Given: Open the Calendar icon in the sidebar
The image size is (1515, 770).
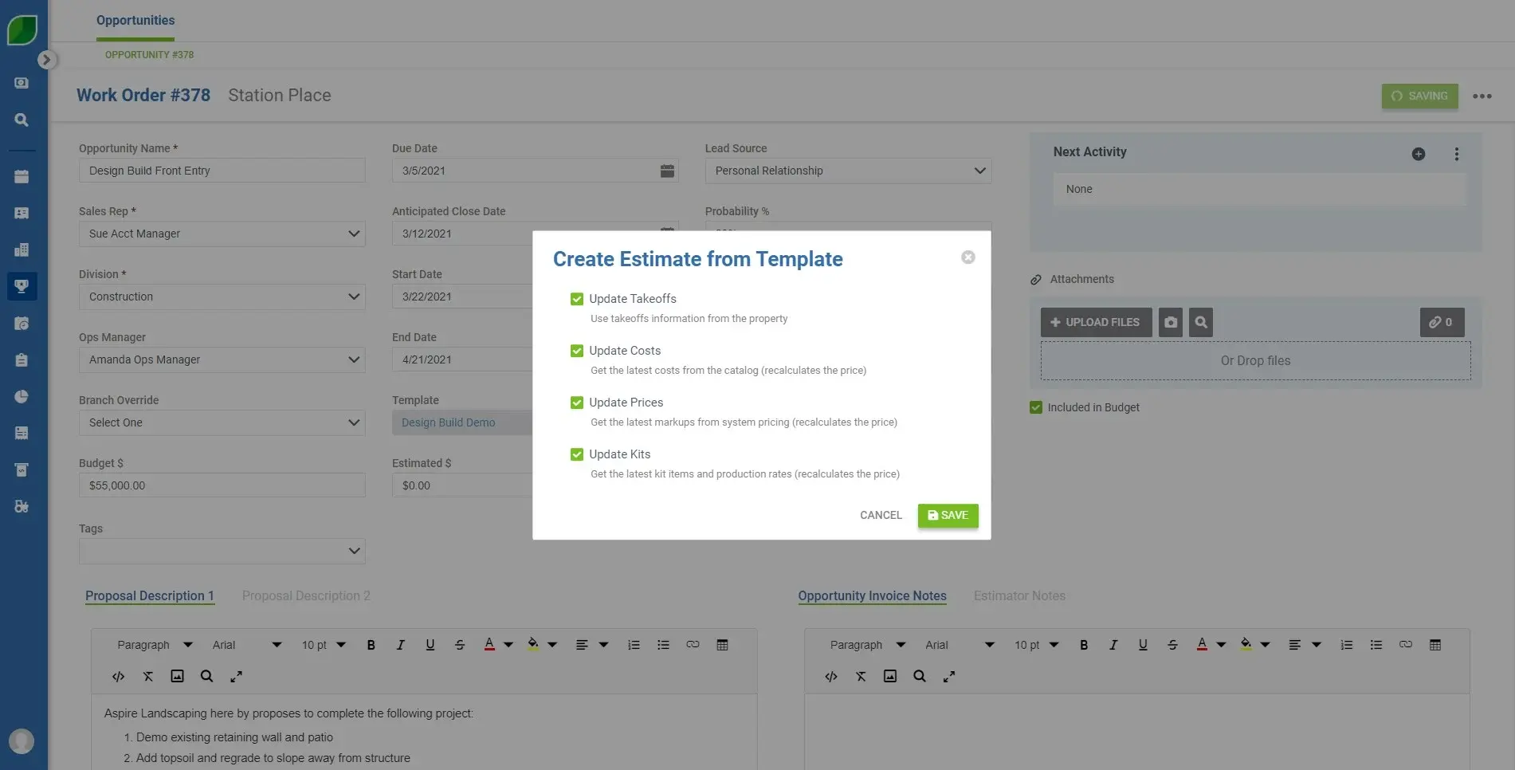Looking at the screenshot, I should [x=22, y=176].
